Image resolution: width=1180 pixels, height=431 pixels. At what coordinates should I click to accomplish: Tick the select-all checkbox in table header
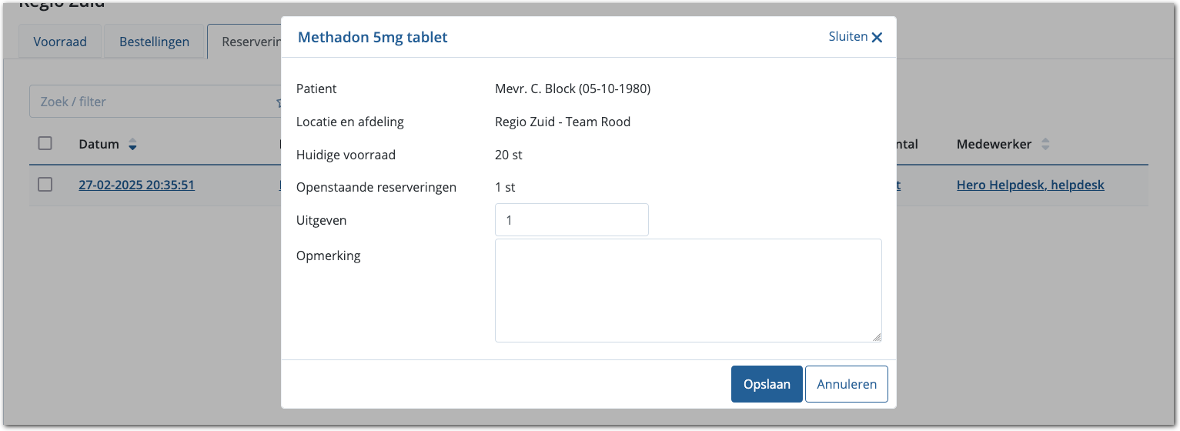45,143
